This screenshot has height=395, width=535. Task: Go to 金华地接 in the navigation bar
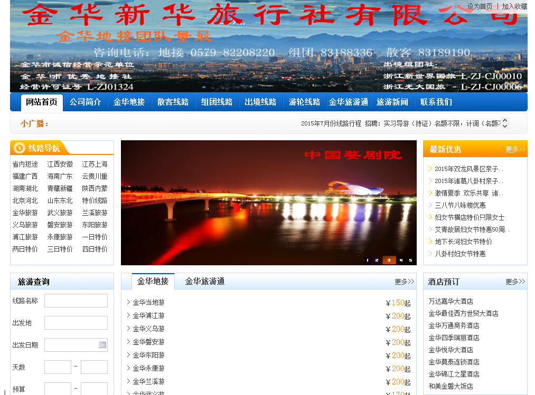coord(129,102)
